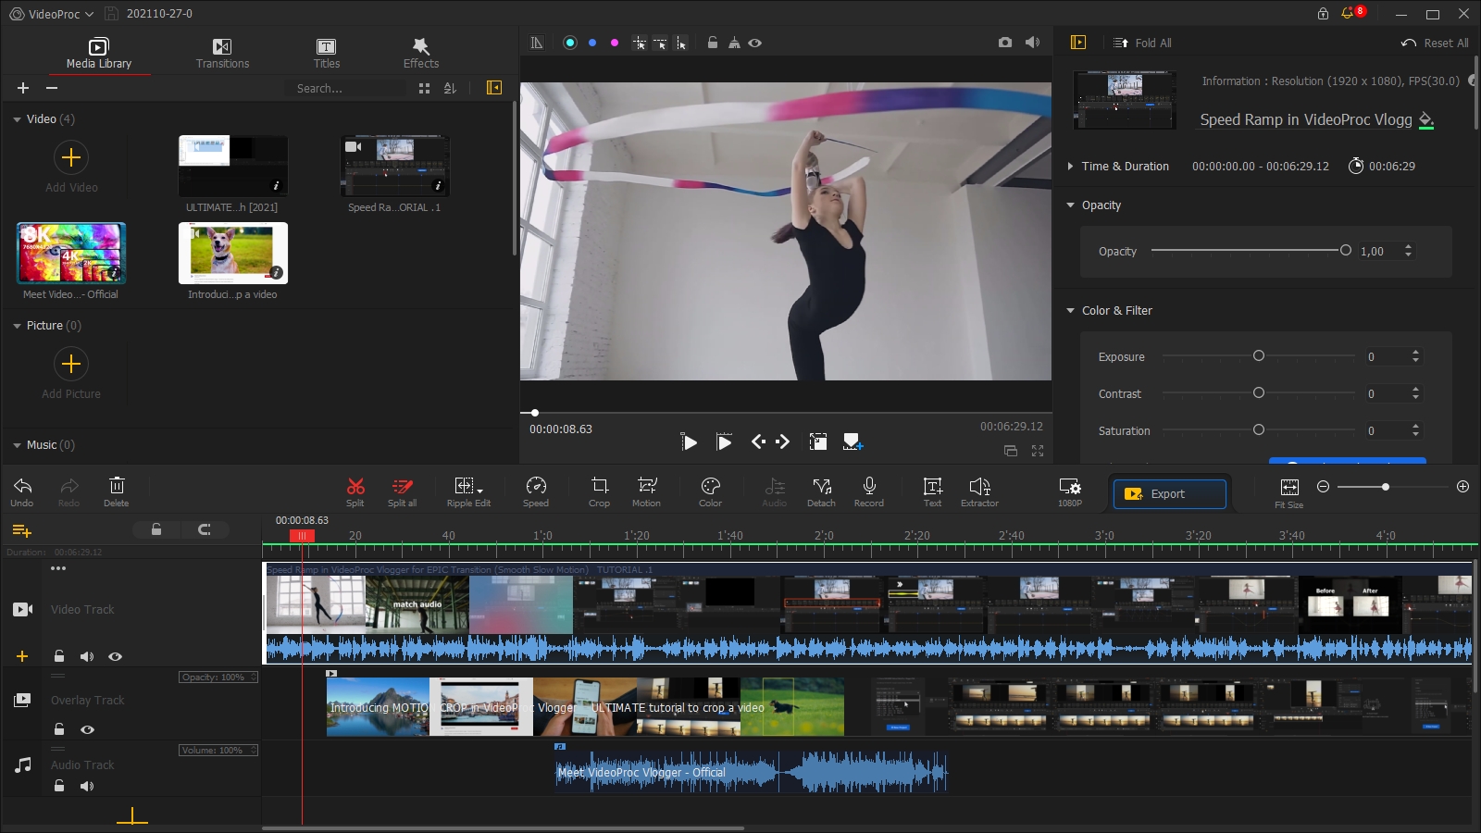Toggle preview toolbar eye visibility icon
Screen dimensions: 1481x833
point(755,43)
